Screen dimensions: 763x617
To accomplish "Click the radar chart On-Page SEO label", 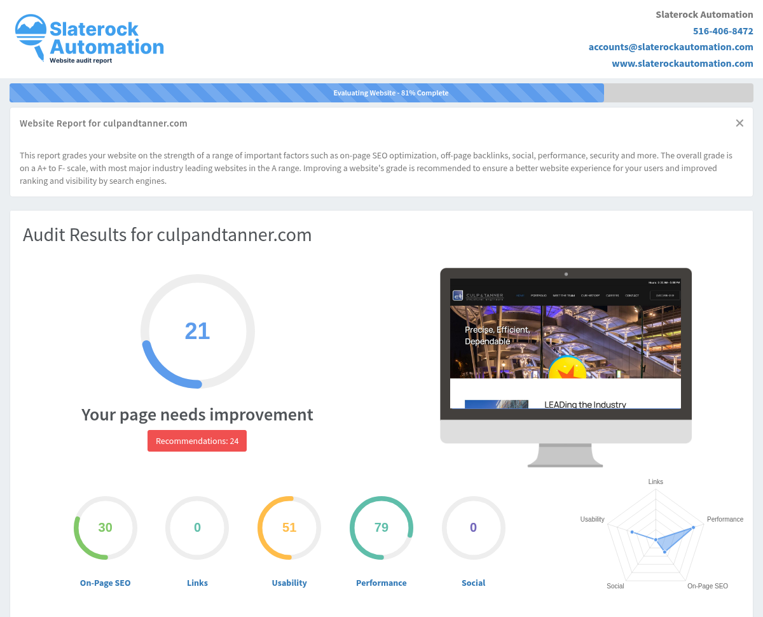I will tap(708, 586).
